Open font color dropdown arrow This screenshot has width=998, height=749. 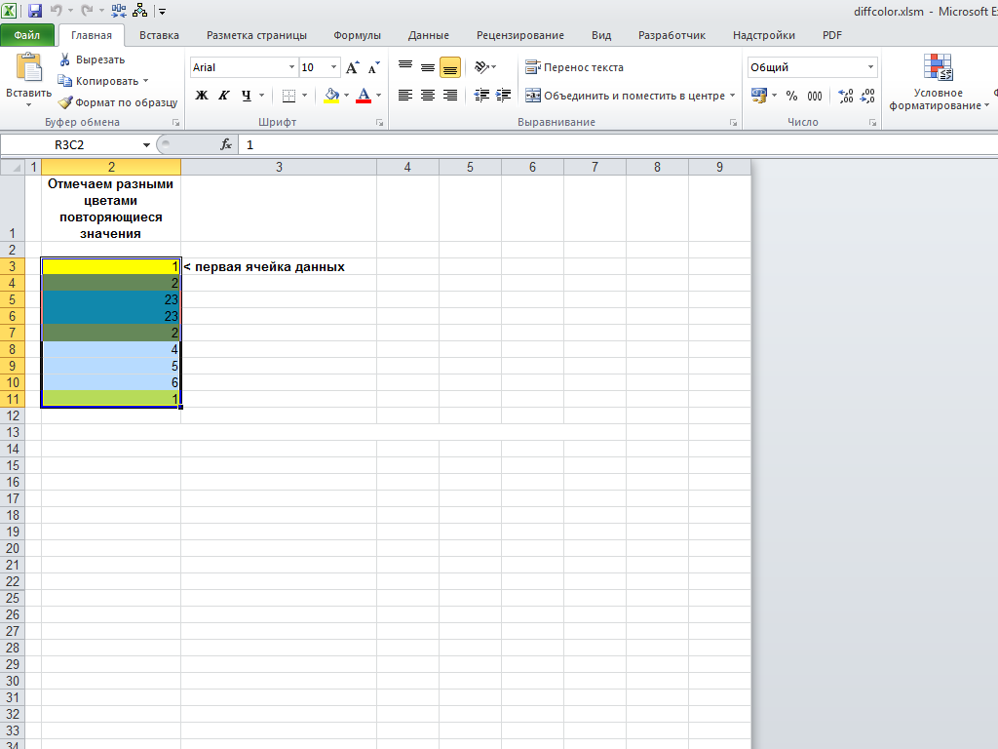click(379, 96)
